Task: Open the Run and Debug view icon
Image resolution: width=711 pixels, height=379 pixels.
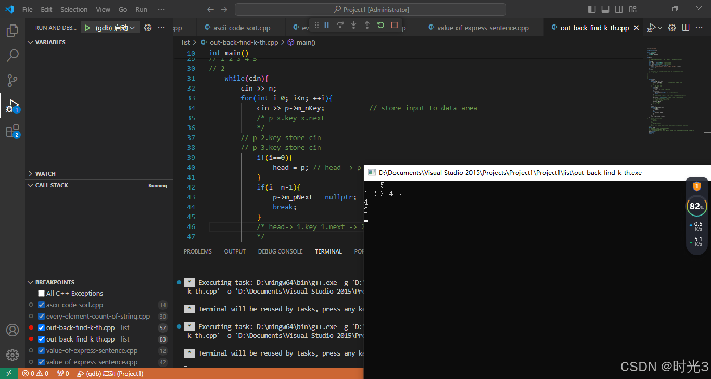Action: (12, 106)
